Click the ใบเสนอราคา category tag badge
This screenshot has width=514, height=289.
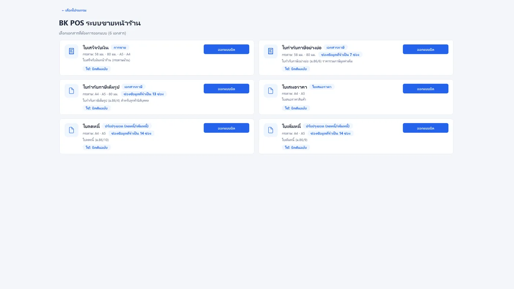[x=322, y=87]
